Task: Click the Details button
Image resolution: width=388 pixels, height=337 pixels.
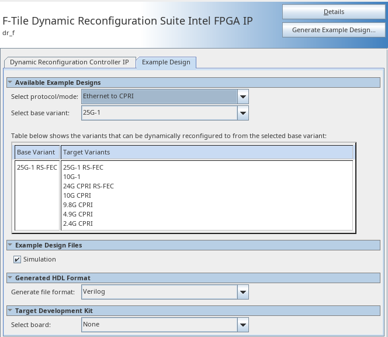Action: [334, 12]
